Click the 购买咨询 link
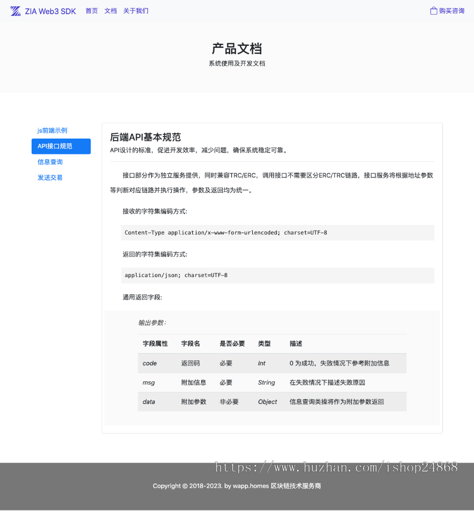This screenshot has width=474, height=511. click(447, 11)
